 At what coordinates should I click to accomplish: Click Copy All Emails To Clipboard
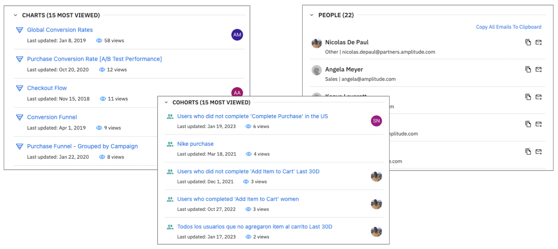coord(508,27)
